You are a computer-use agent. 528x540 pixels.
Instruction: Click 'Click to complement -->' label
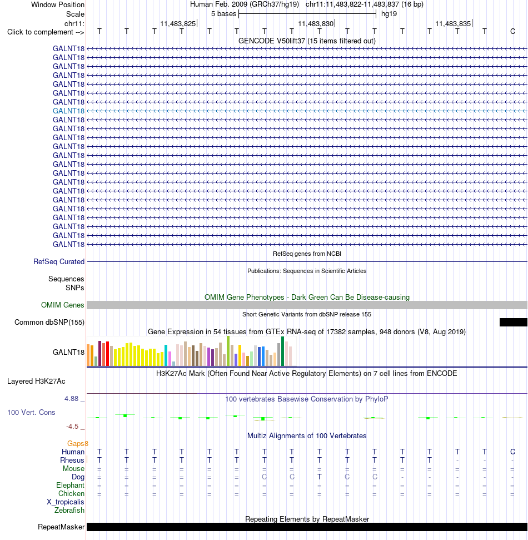coord(46,32)
